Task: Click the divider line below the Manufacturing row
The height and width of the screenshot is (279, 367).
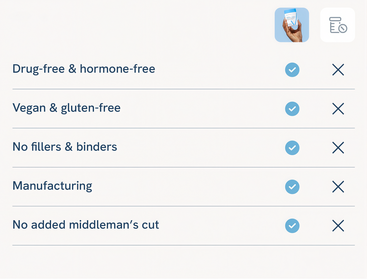Action: click(183, 206)
